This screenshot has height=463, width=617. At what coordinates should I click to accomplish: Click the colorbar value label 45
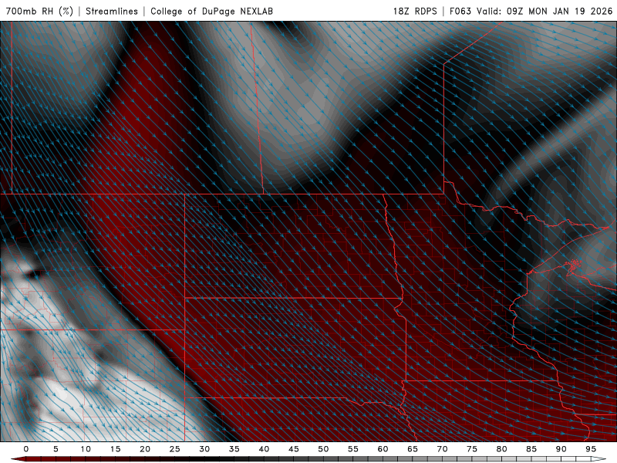point(294,449)
